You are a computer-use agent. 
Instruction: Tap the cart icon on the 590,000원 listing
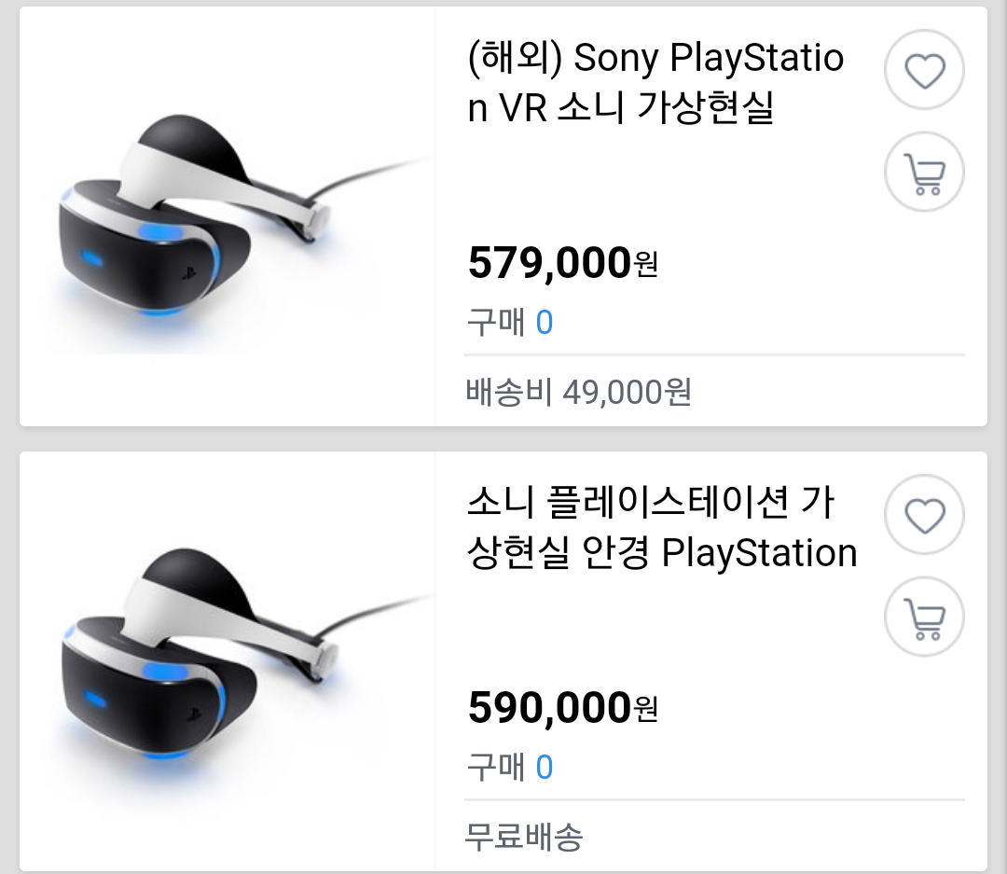925,618
